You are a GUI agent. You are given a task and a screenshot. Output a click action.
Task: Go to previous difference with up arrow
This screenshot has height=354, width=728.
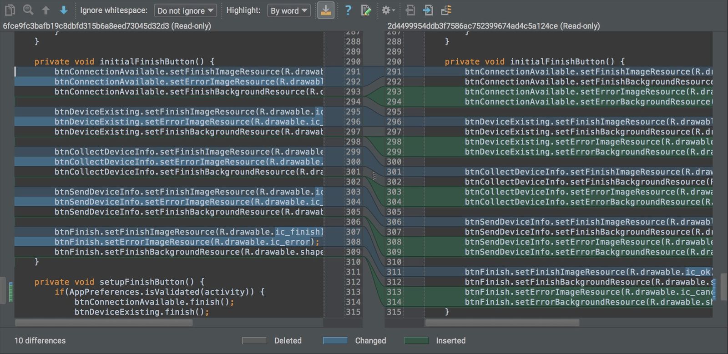[46, 10]
